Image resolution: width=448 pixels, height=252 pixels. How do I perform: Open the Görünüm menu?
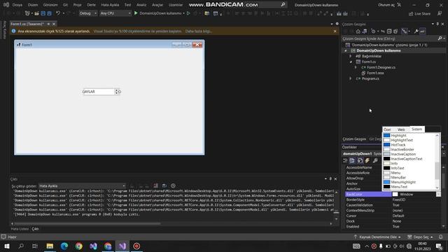coord(50,5)
